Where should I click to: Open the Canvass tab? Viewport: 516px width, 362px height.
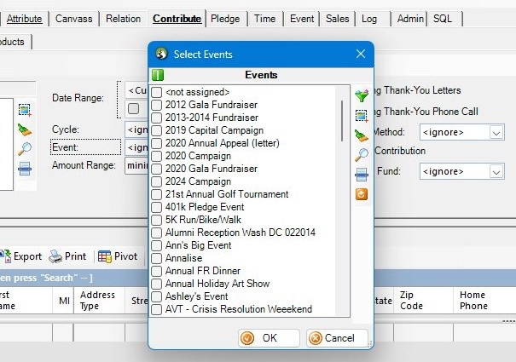pyautogui.click(x=76, y=18)
